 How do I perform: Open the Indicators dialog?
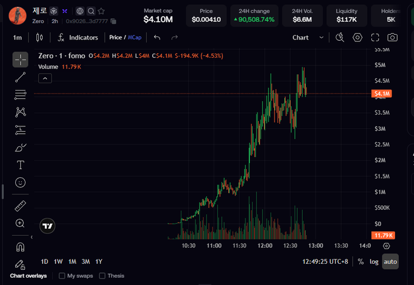point(78,38)
